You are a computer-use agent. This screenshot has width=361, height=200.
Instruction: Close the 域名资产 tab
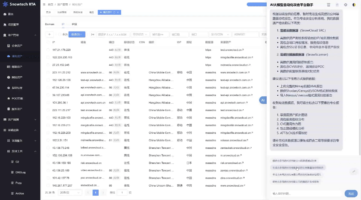118,12
